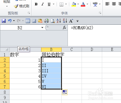Sort descending Z to A
121x103 pixels.
point(65,21)
